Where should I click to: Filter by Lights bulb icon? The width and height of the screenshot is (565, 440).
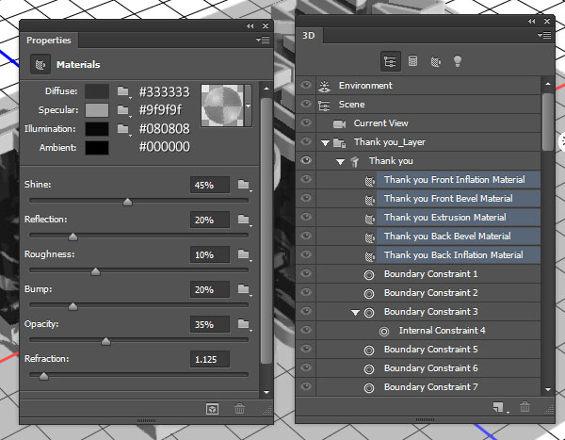458,61
